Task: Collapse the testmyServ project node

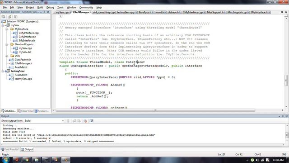Action: (x=3, y=71)
